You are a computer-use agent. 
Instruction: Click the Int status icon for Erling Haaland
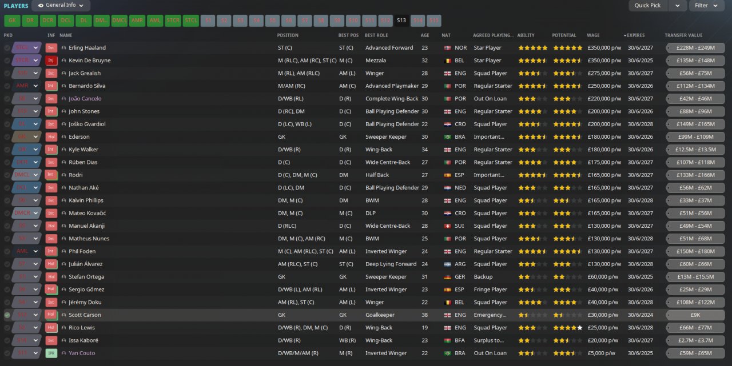[51, 48]
